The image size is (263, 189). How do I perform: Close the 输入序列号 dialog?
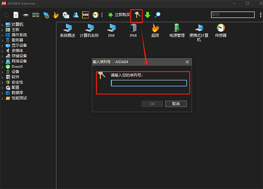(x=187, y=62)
